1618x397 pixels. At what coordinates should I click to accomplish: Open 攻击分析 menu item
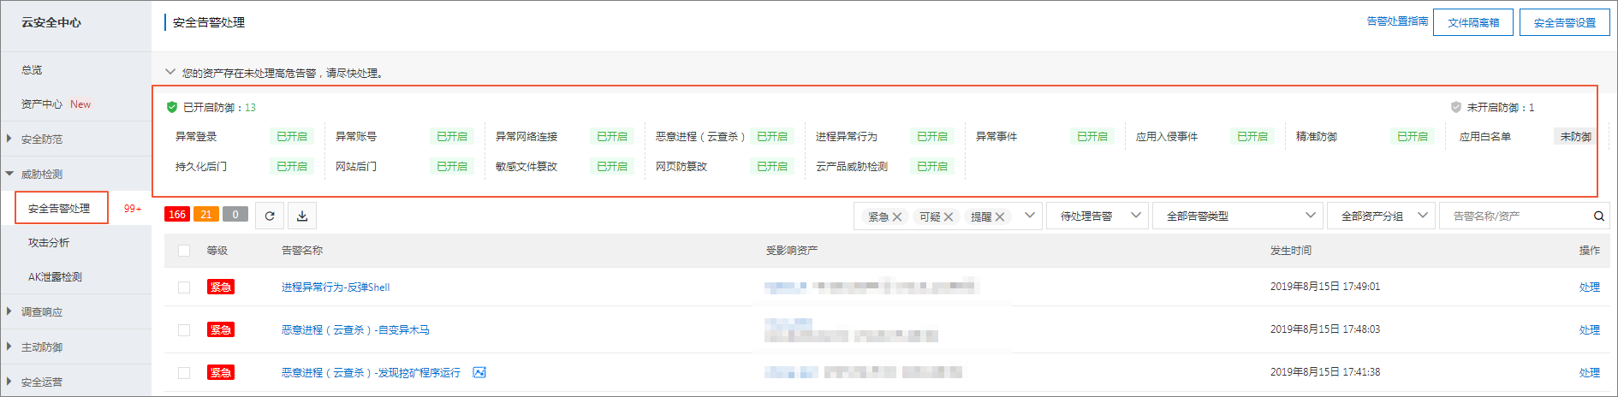pos(49,243)
